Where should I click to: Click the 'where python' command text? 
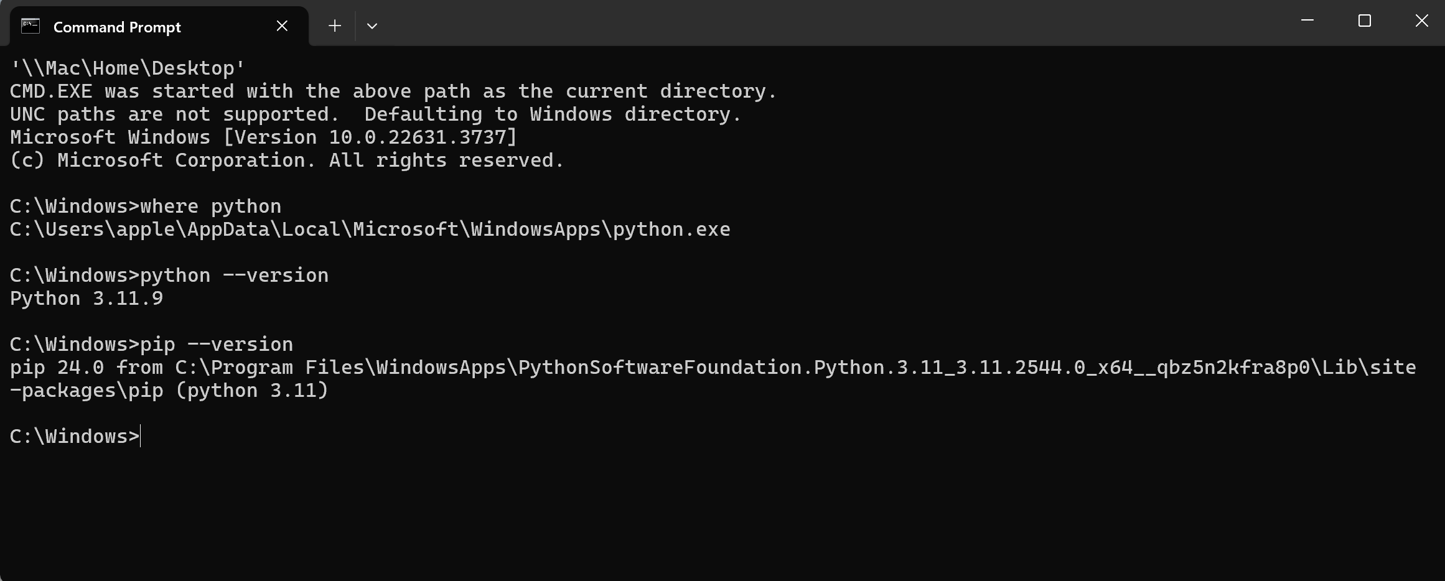(210, 206)
